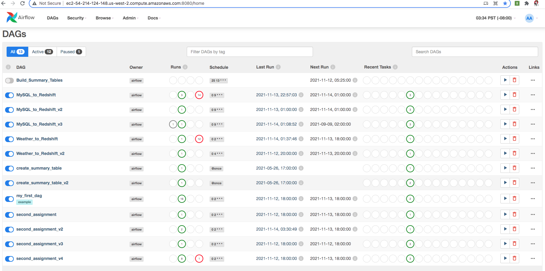Delete the MySQL_to_Redshift_v3 DAG via trash icon
545x271 pixels.
pos(514,124)
